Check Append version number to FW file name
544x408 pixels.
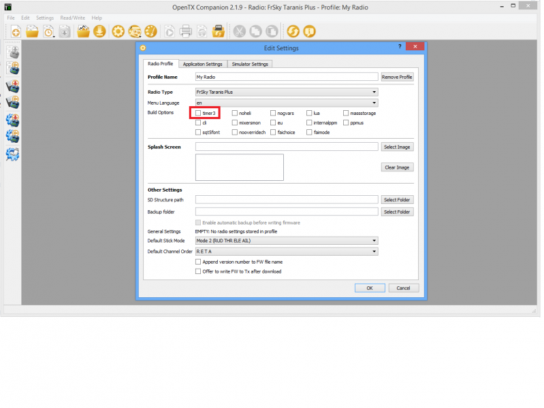click(x=198, y=261)
